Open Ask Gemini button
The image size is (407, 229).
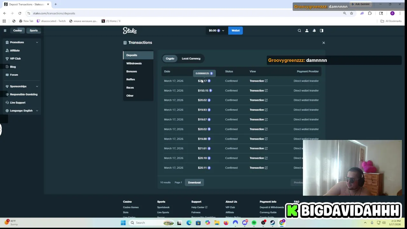360,4
